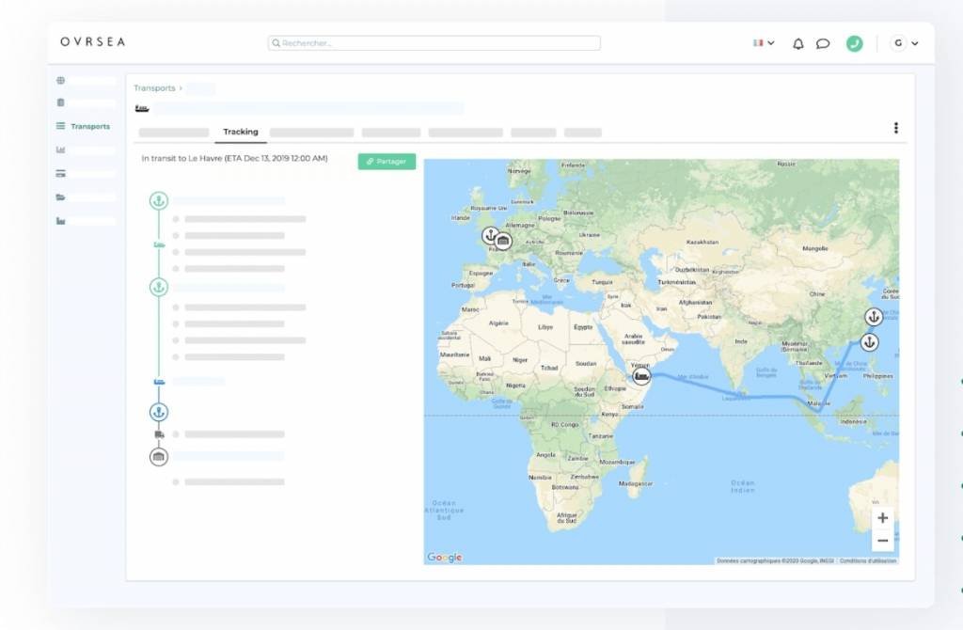The width and height of the screenshot is (963, 630).
Task: Click the warehouse timeline step icon
Action: pos(159,457)
